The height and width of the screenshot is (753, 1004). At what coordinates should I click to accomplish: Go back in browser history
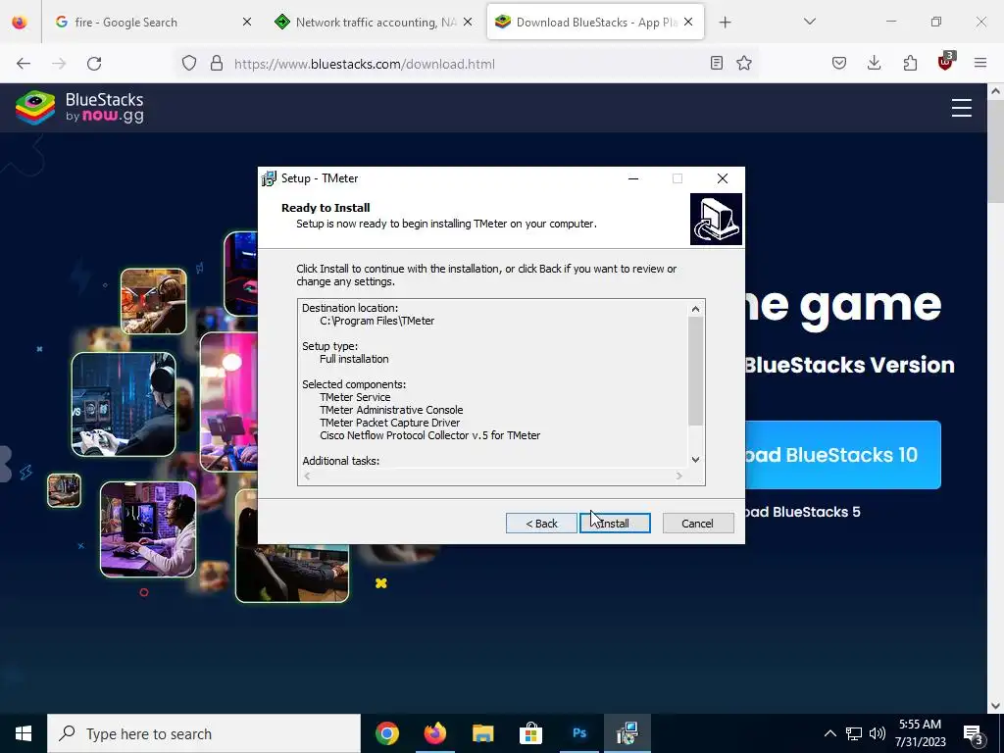(x=24, y=64)
